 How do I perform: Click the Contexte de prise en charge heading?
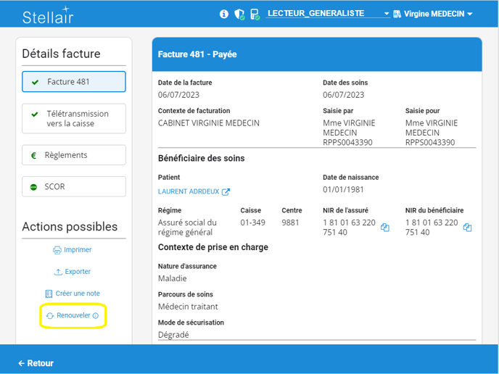[x=213, y=247]
